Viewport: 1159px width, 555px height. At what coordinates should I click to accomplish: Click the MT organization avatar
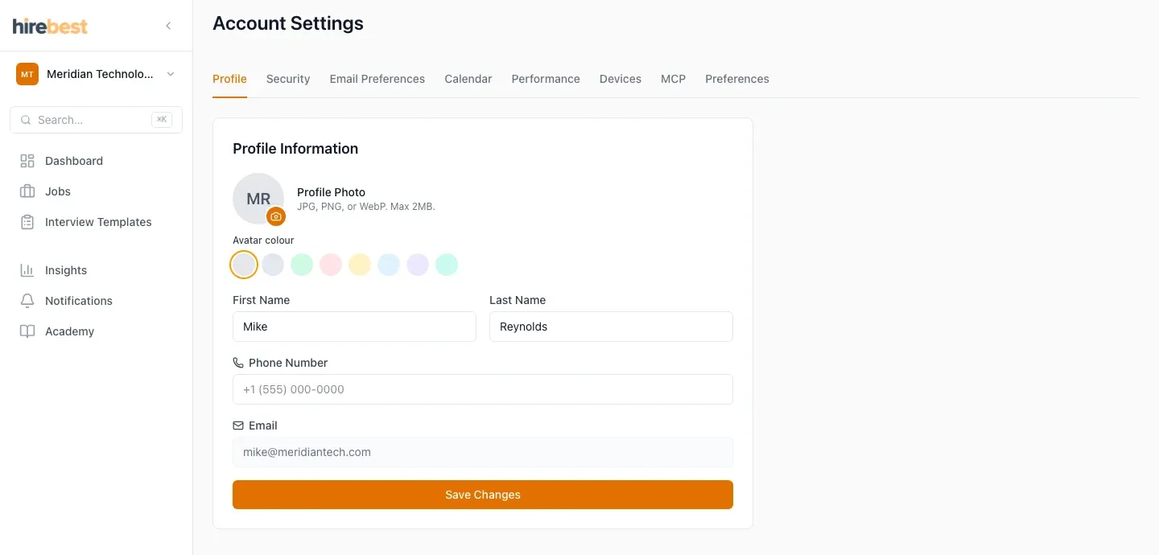[x=27, y=74]
